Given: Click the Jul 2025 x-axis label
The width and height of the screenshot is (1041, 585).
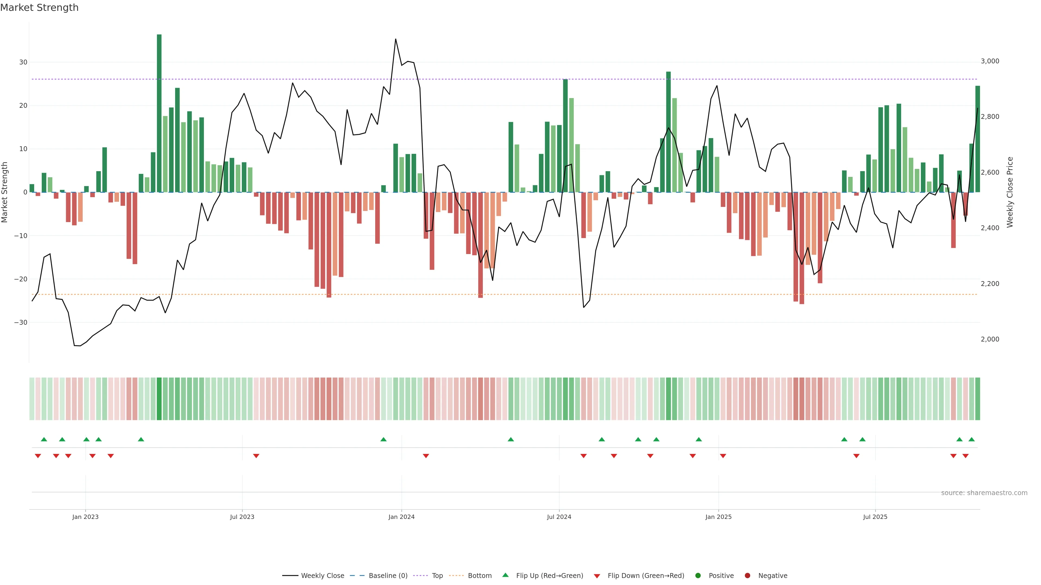Looking at the screenshot, I should [875, 517].
